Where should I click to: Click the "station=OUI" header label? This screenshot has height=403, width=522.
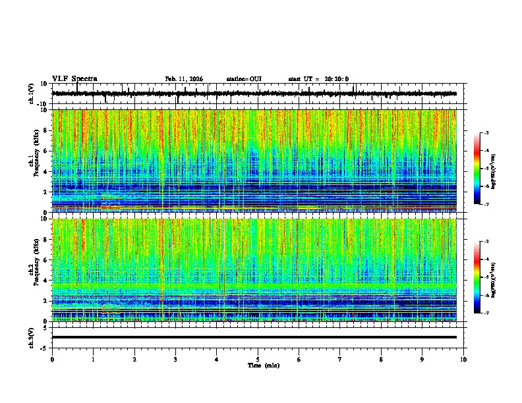[x=244, y=79]
